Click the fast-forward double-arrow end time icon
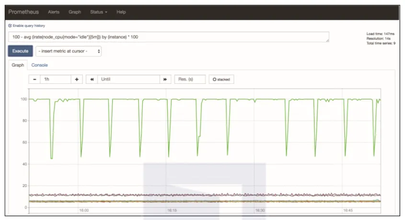 point(165,79)
